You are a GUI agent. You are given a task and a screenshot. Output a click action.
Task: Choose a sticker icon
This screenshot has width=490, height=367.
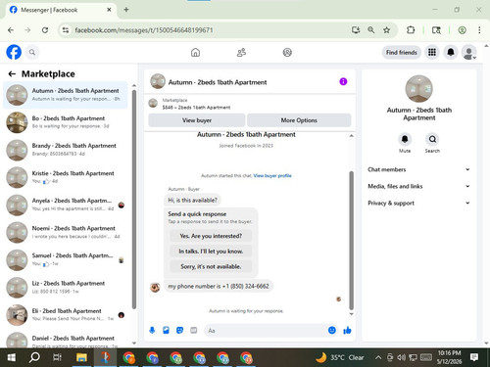tap(179, 331)
